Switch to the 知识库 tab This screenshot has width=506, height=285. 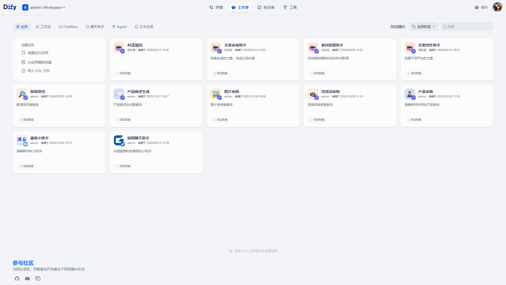coord(266,7)
